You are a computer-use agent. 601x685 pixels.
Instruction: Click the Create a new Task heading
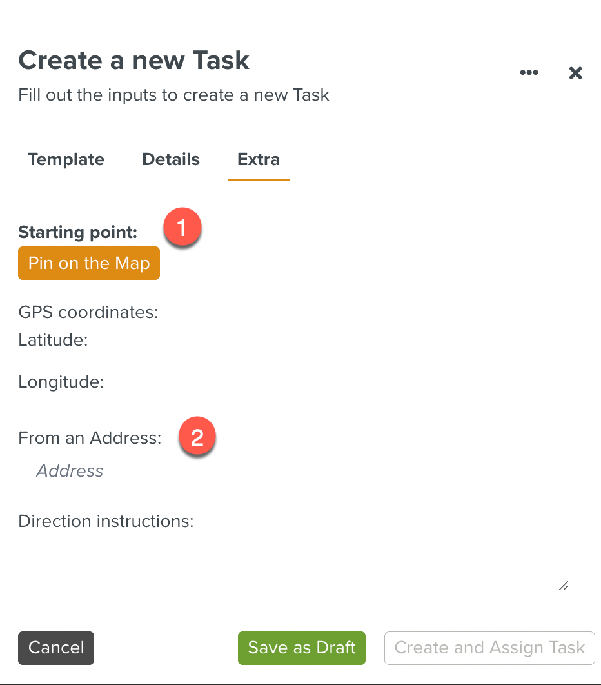133,61
